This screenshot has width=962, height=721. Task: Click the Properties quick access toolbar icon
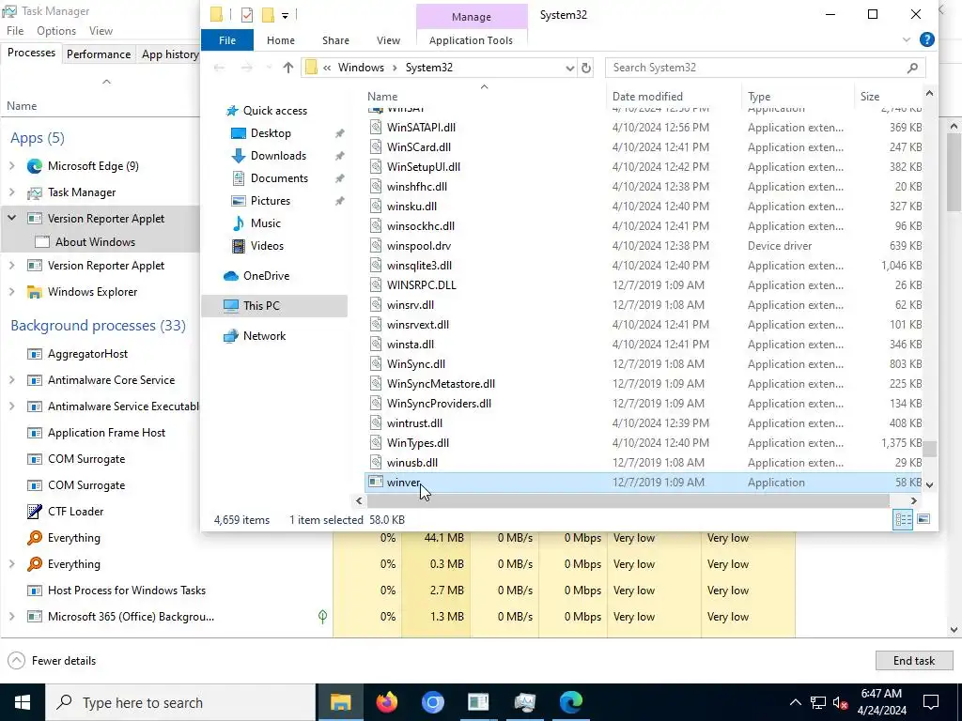(247, 15)
